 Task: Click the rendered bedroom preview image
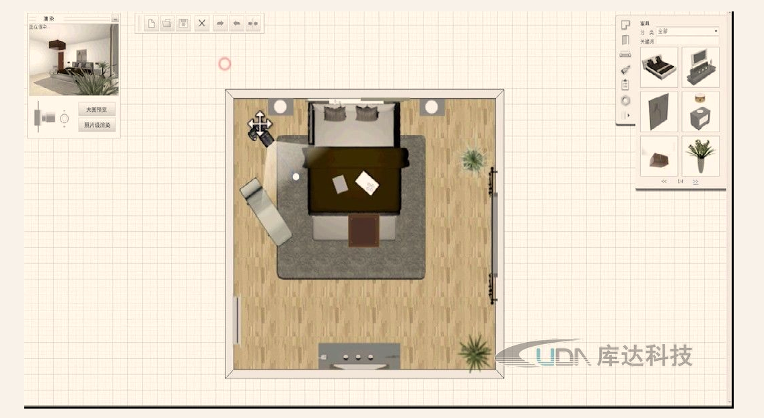coord(73,59)
